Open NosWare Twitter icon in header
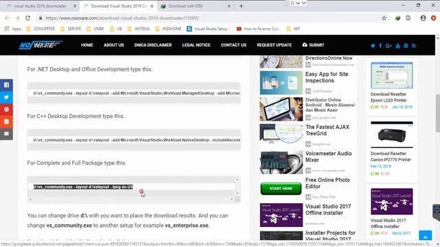Image resolution: width=440 pixels, height=247 pixels. pyautogui.click(x=373, y=46)
